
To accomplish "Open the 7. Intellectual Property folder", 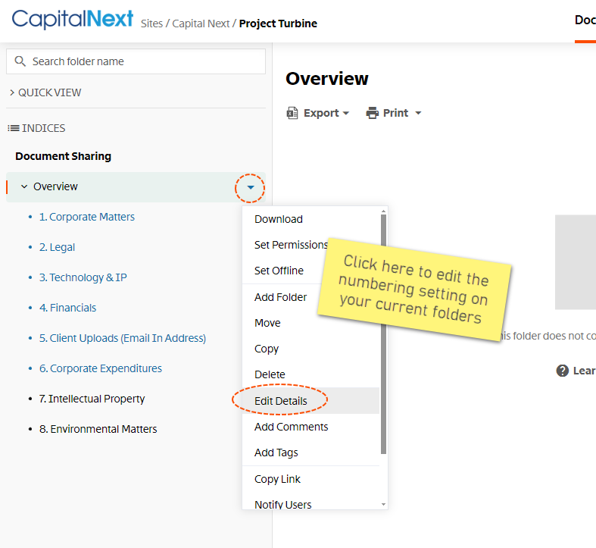I will point(92,399).
